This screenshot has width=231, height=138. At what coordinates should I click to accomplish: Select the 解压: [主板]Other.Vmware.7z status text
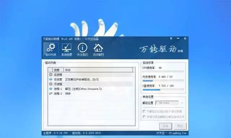click(83, 89)
